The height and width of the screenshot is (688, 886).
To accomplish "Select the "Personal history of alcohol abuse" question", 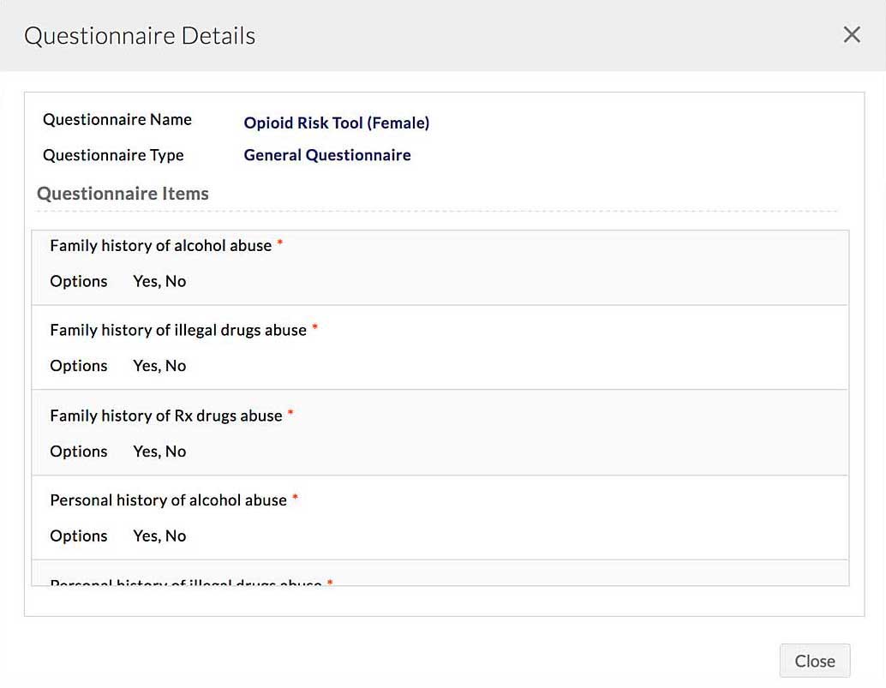I will point(168,500).
